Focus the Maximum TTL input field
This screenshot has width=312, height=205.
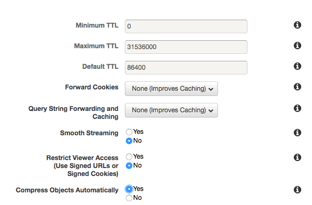tap(186, 47)
